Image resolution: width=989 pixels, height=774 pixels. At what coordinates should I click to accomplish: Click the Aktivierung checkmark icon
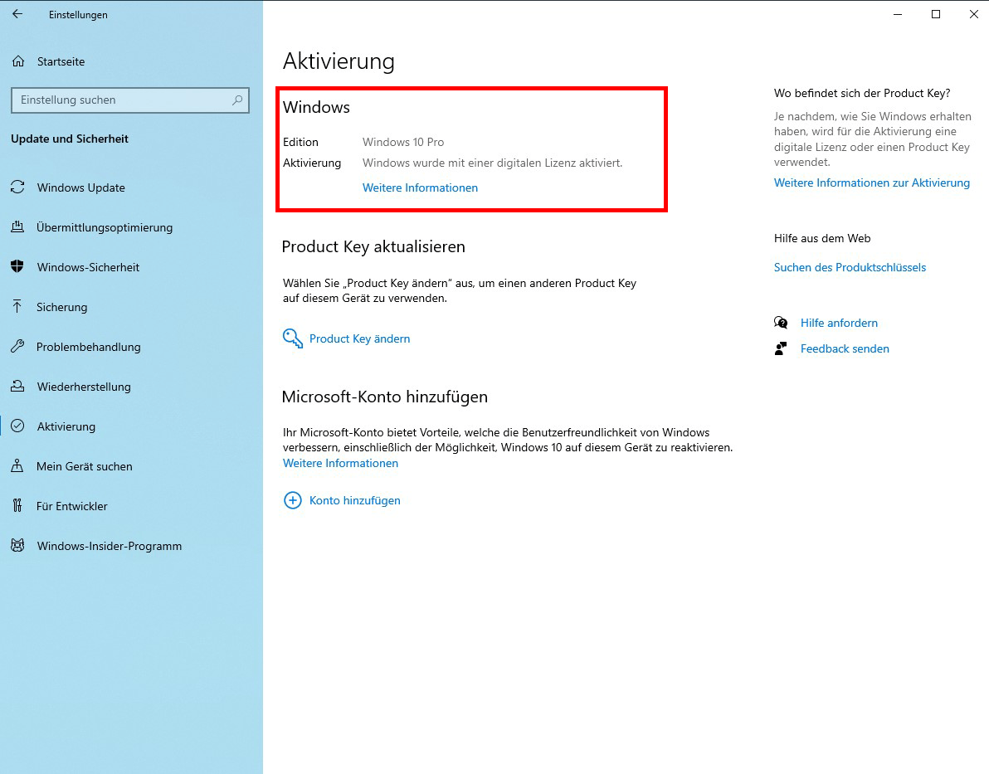[17, 426]
